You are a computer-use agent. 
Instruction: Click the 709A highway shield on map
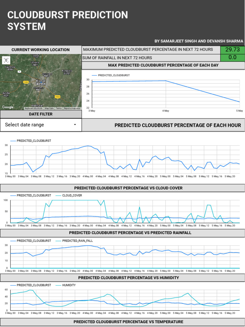coord(58,97)
